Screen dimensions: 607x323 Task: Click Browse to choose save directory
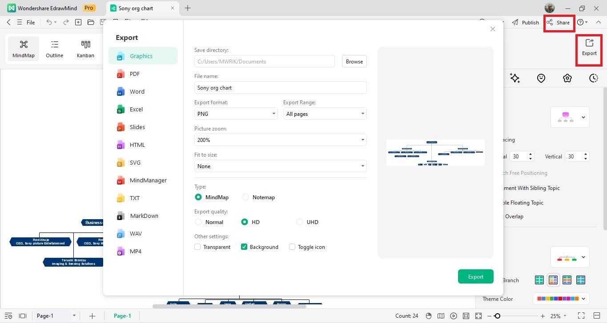pyautogui.click(x=354, y=61)
